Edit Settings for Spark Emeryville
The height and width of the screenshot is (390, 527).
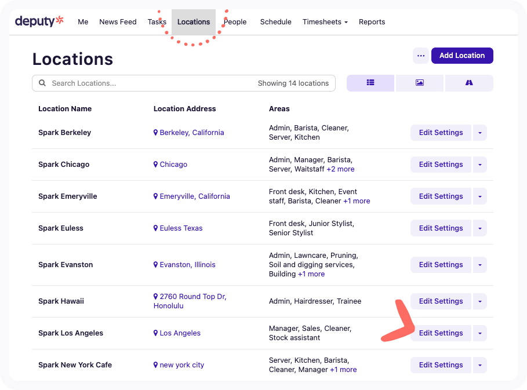pos(441,196)
